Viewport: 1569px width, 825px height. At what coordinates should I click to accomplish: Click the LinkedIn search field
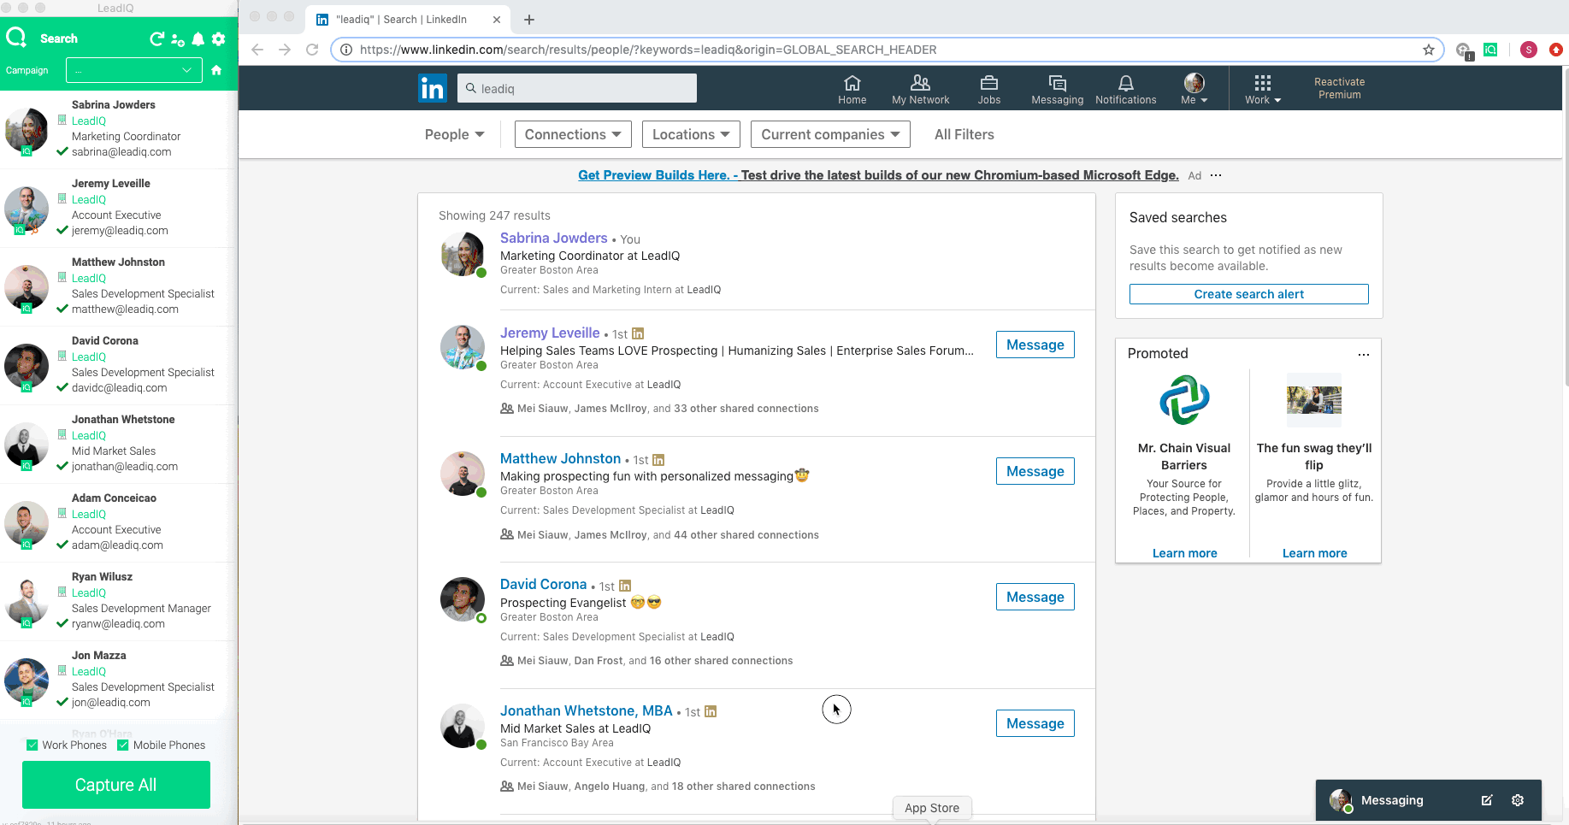pos(577,88)
